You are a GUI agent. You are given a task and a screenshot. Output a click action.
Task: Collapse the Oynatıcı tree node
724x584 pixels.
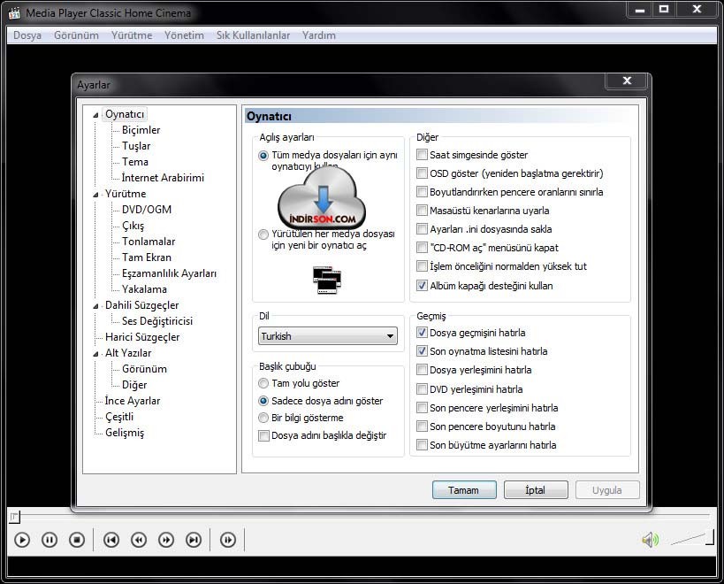pyautogui.click(x=95, y=114)
